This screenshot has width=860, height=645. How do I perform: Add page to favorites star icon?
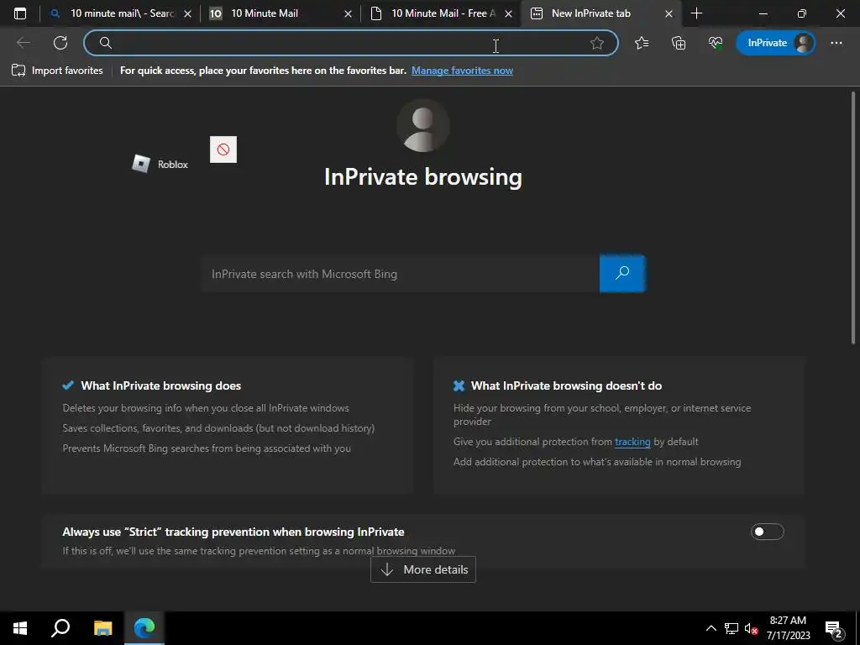[597, 43]
